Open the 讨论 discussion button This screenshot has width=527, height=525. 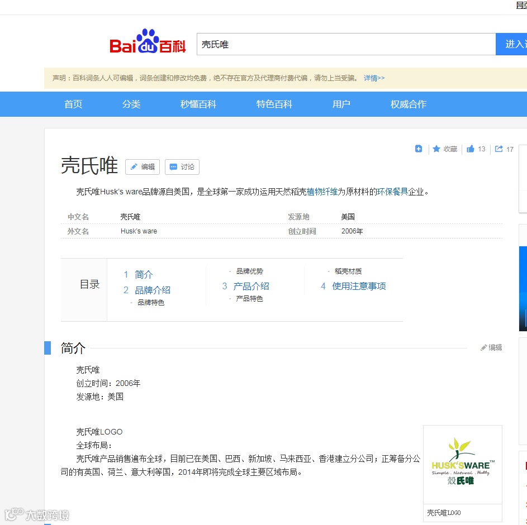pyautogui.click(x=182, y=167)
